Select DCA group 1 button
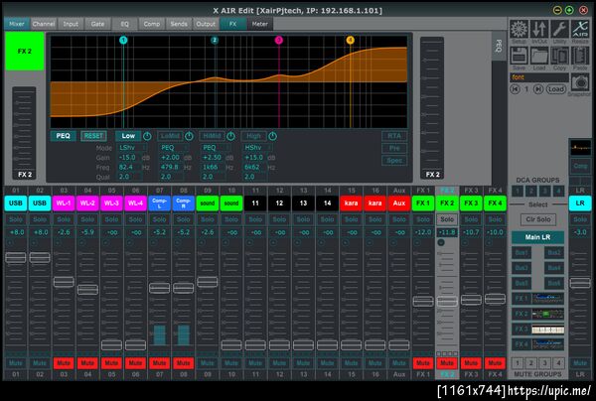596x401 pixels. pyautogui.click(x=518, y=191)
